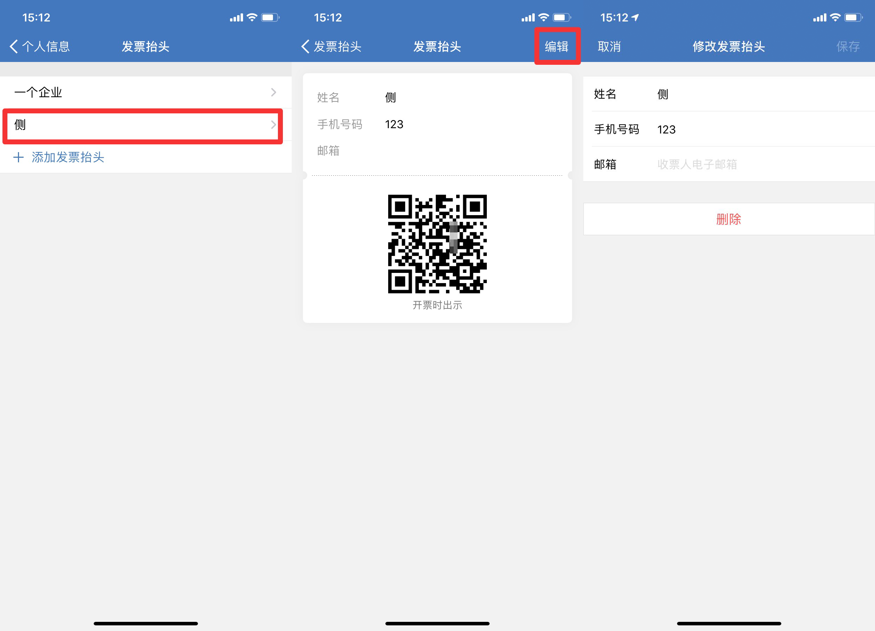Tap 添加发票抬头 link
875x631 pixels.
point(68,157)
